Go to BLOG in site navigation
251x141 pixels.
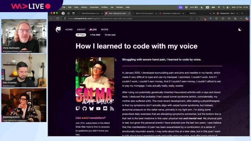93,30
